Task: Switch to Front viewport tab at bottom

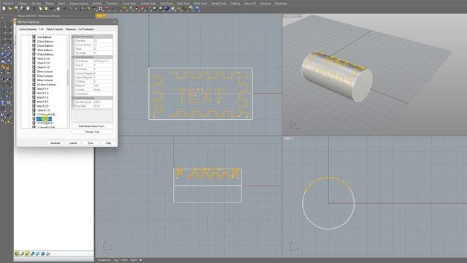Action: pos(124,260)
